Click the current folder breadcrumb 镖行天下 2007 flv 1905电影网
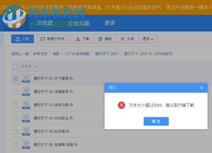212x153 pixels. click(x=148, y=54)
